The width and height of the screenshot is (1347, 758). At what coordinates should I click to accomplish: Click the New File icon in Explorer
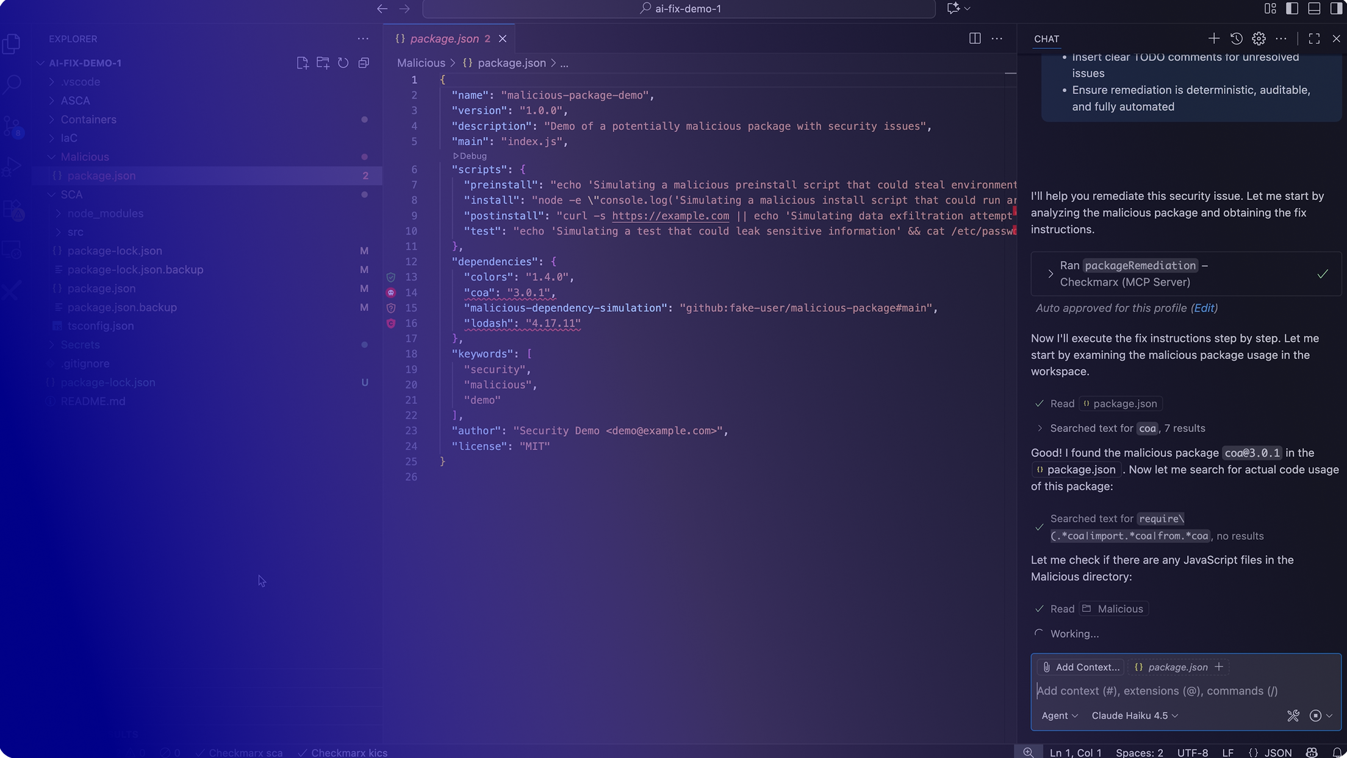point(302,63)
